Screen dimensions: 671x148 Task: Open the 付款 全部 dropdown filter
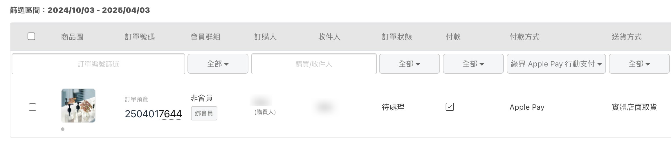click(473, 64)
